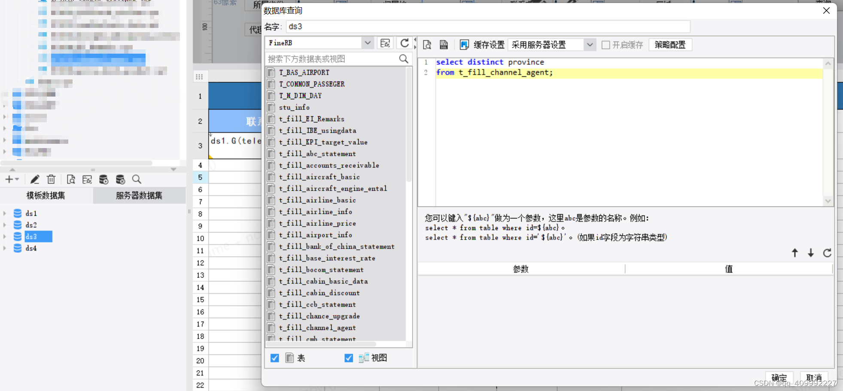Screen dimensions: 843x391
Task: Click the save-as icon above SQL editor
Action: click(444, 45)
